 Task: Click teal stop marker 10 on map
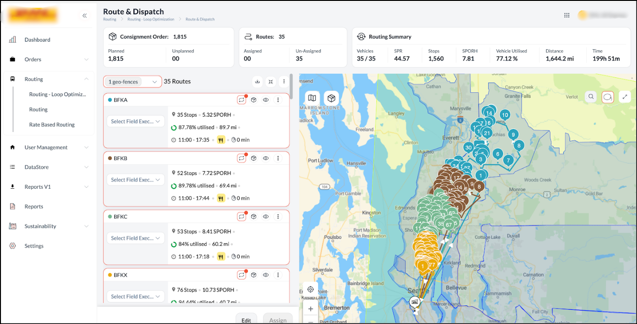click(x=505, y=115)
